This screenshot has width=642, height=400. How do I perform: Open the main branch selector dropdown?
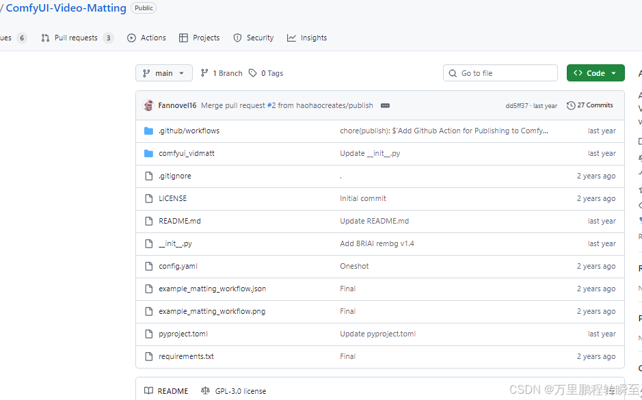tap(164, 73)
